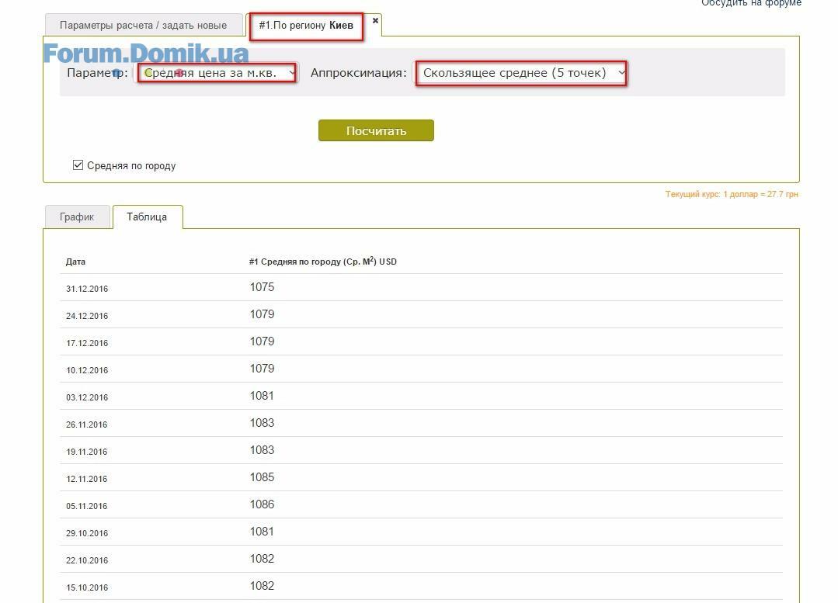Select the date cell 22.10.2016
The image size is (838, 603).
point(87,561)
